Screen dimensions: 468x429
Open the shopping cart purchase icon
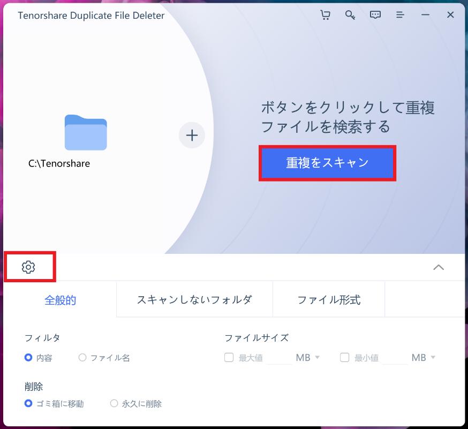click(x=325, y=14)
